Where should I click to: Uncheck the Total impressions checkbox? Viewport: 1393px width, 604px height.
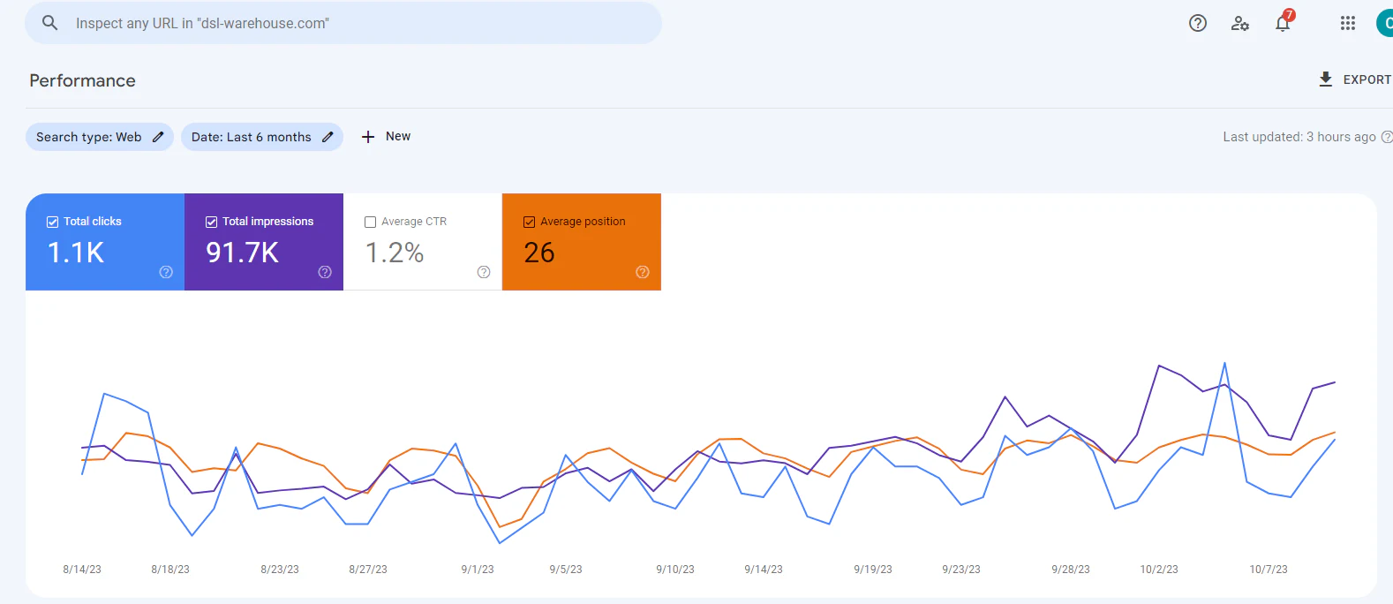pyautogui.click(x=211, y=222)
